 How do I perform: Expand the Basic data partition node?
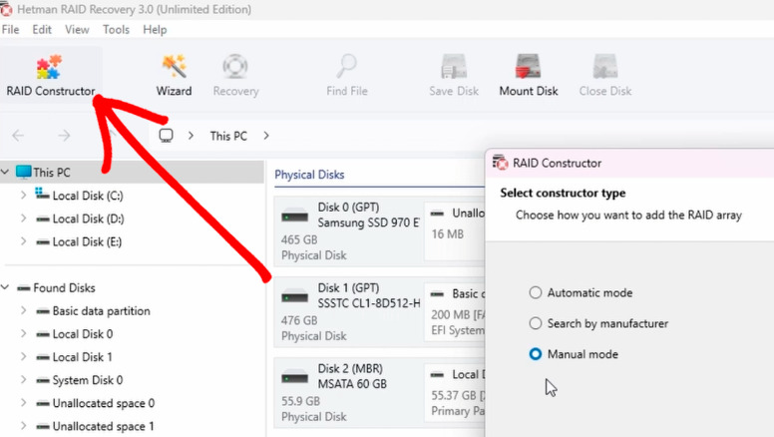(x=23, y=310)
